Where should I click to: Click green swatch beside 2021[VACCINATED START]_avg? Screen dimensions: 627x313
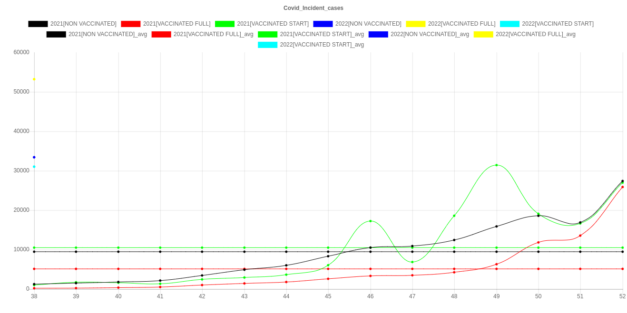click(267, 34)
